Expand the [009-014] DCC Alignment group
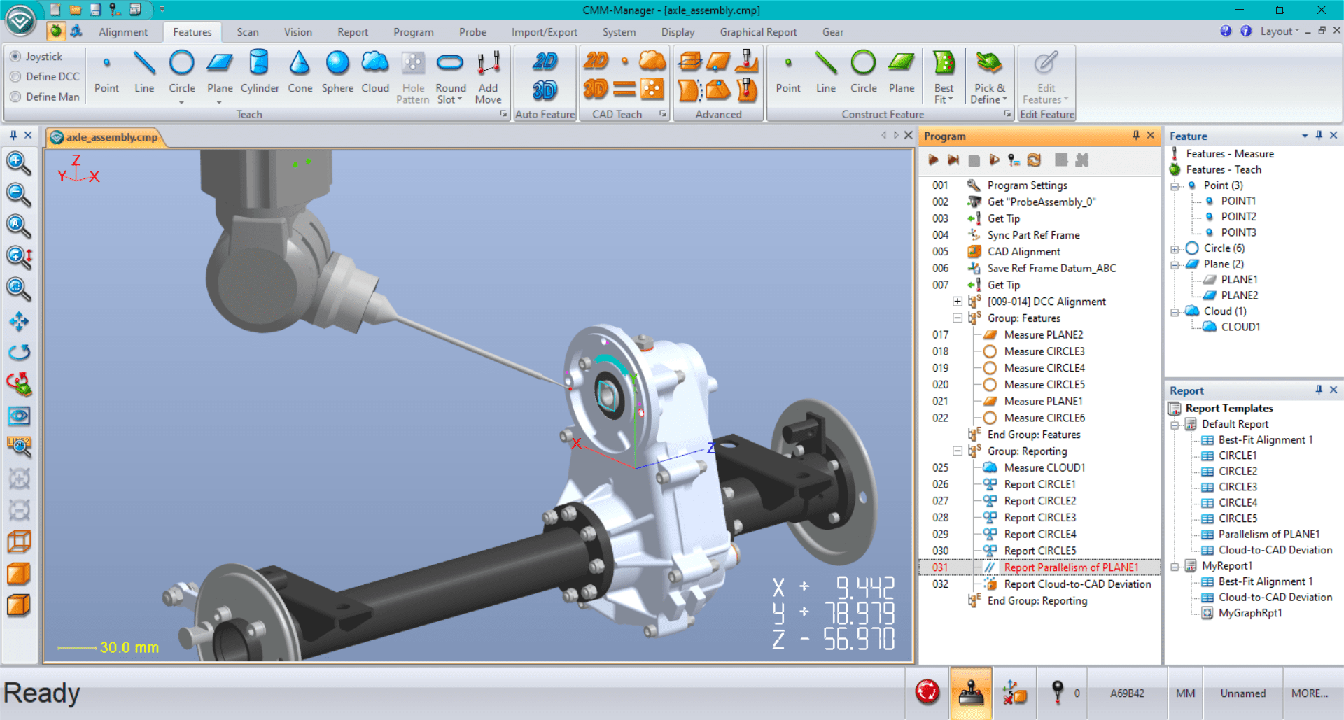Screen dimensions: 1344x720 (957, 302)
